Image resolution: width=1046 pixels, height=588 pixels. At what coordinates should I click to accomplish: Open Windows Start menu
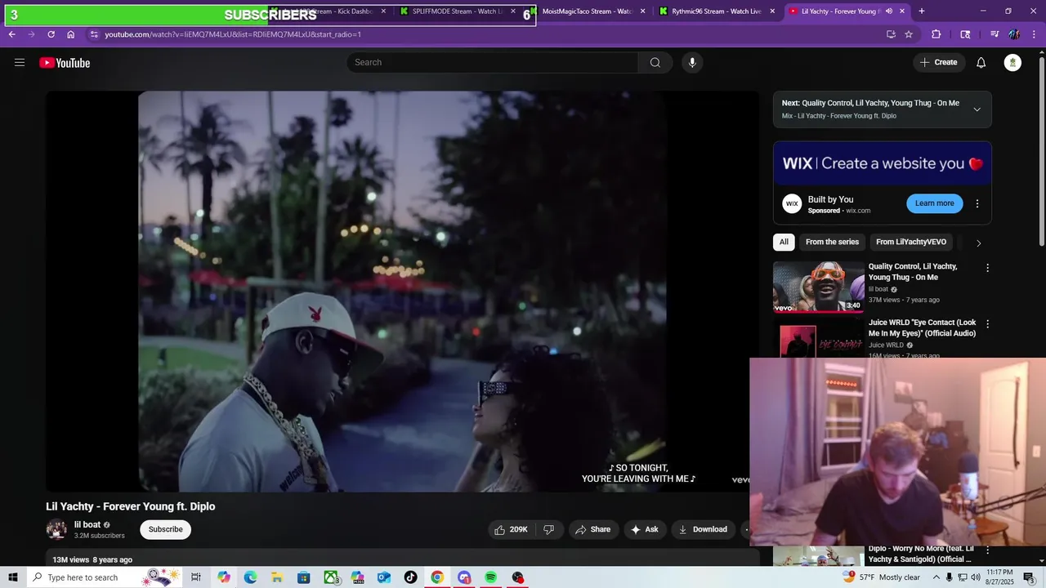[x=12, y=577]
